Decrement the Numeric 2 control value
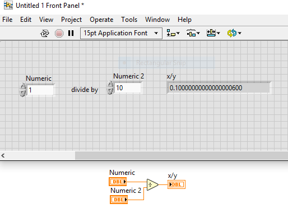 [110, 91]
